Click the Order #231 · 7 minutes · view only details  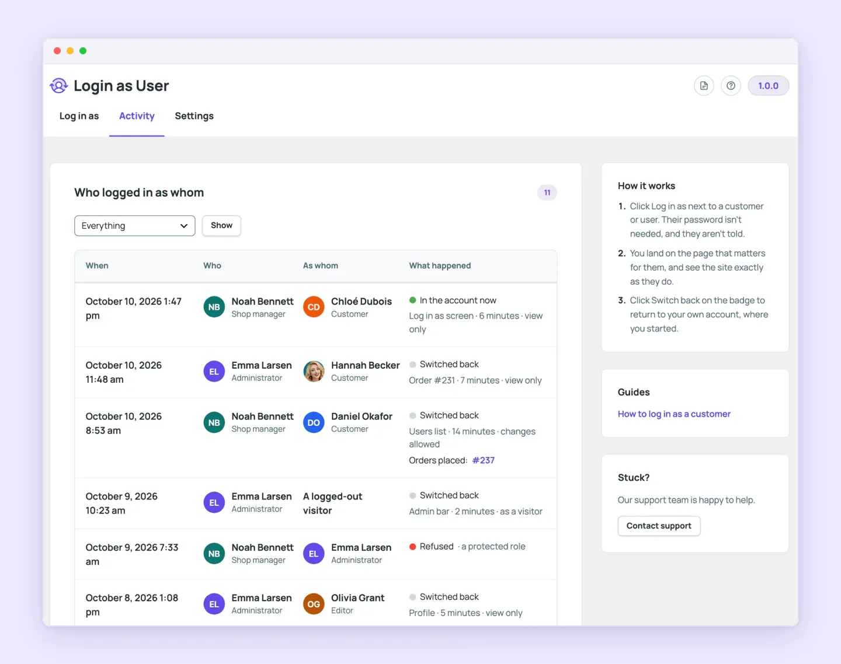tap(475, 380)
